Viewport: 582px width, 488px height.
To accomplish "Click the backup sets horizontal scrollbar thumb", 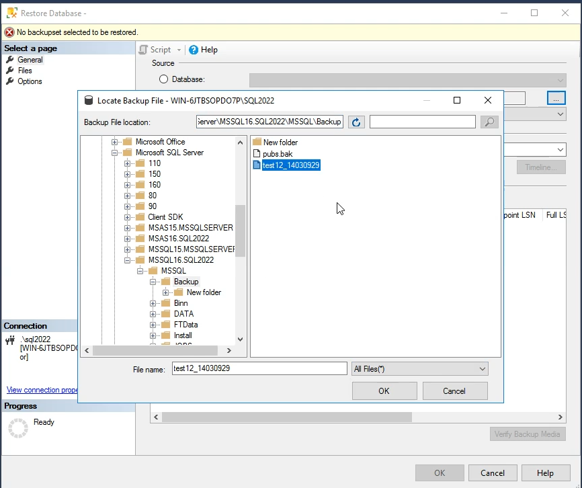I will pos(287,417).
